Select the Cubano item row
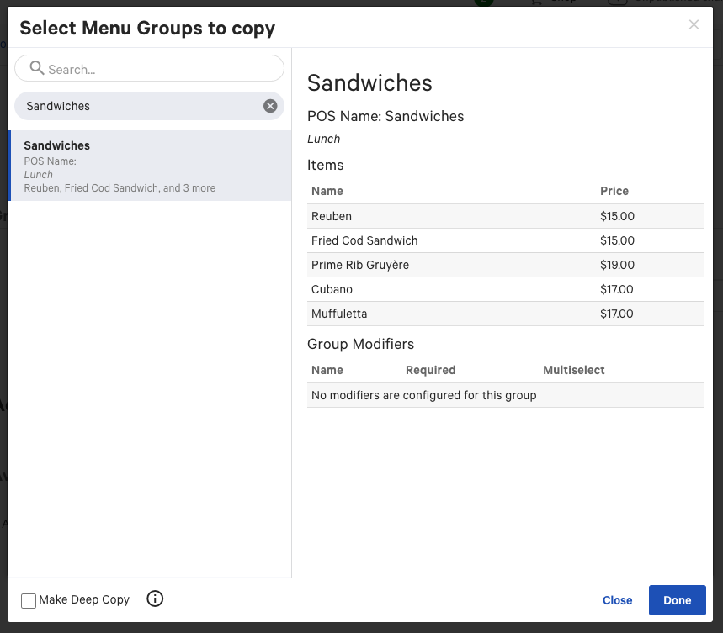This screenshot has height=633, width=723. tap(505, 289)
